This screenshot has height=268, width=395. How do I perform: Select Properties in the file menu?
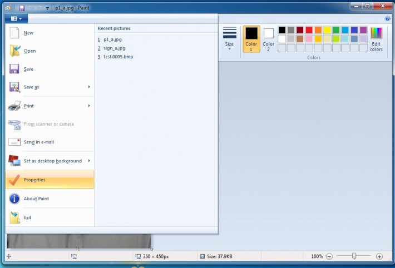(50, 180)
